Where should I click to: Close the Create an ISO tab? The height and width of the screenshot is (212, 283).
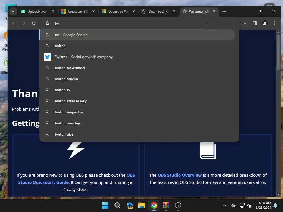click(x=93, y=11)
